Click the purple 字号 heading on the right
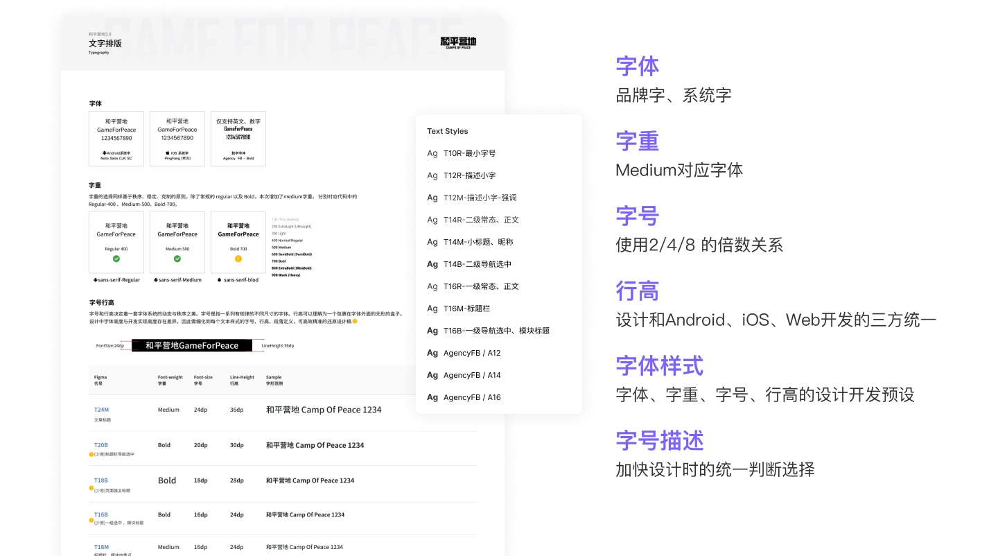 click(x=638, y=216)
